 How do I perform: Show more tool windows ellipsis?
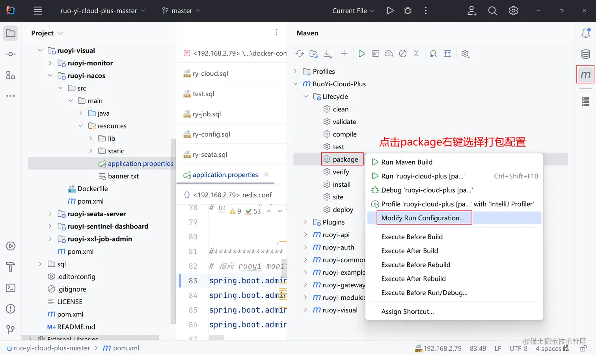coord(11,96)
